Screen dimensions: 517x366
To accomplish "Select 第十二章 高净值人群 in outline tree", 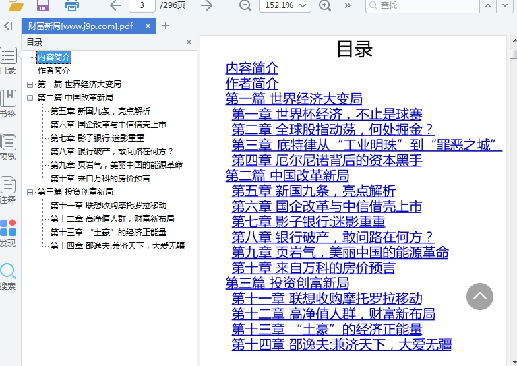I will [x=113, y=219].
